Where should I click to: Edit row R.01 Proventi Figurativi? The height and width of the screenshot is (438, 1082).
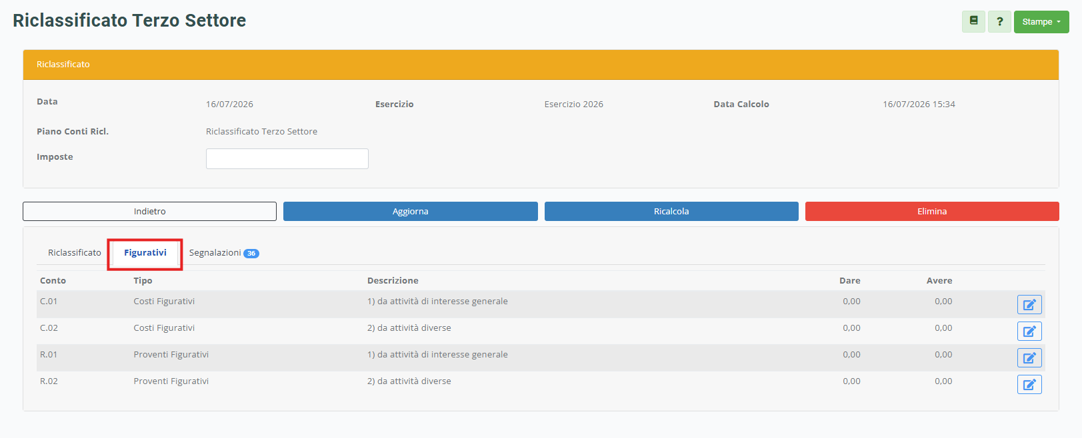(x=1029, y=357)
